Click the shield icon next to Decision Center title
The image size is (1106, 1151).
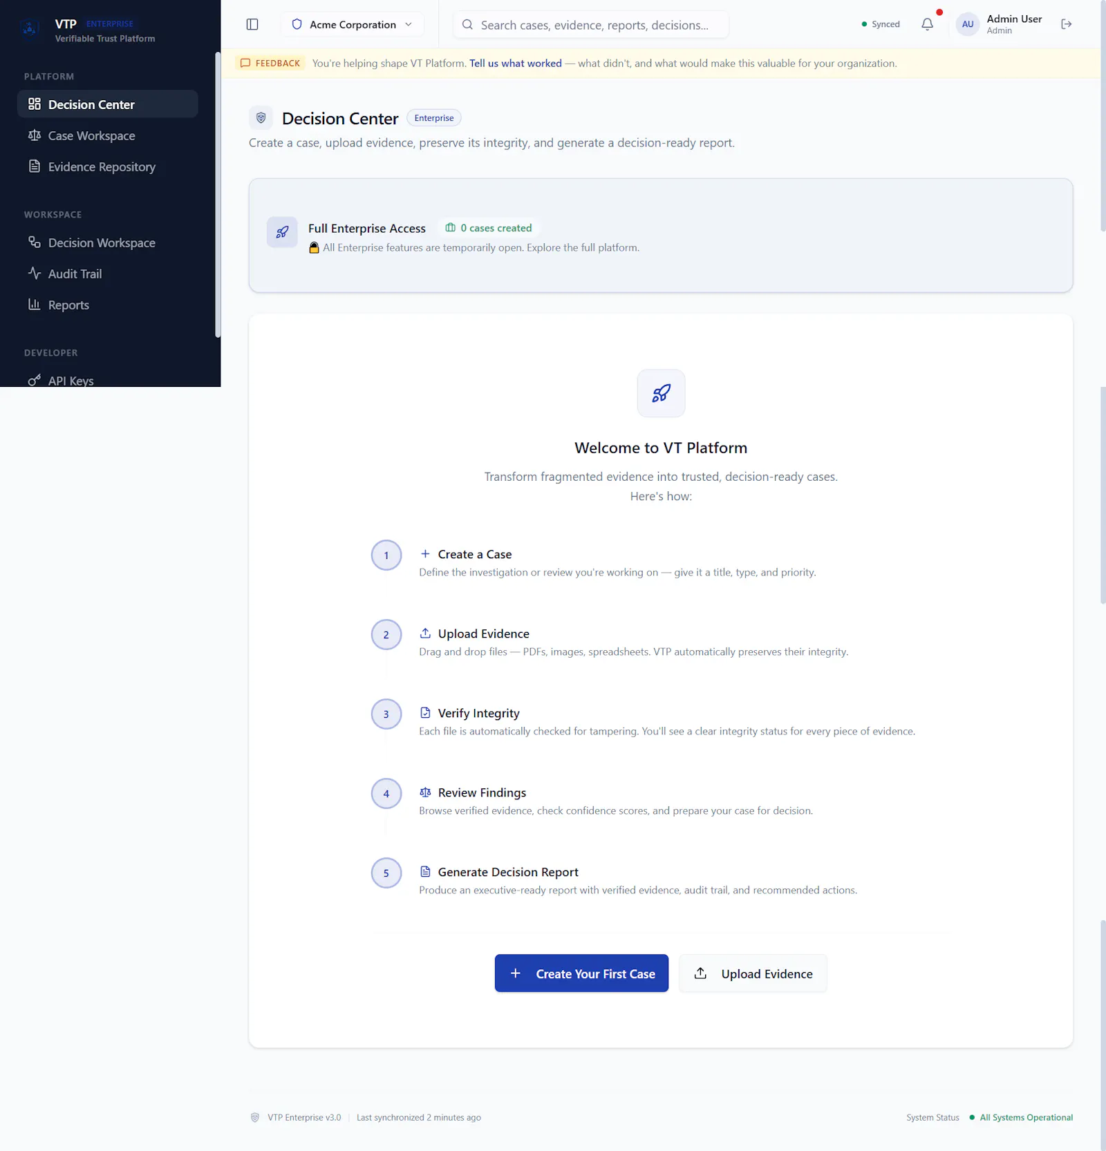tap(261, 118)
